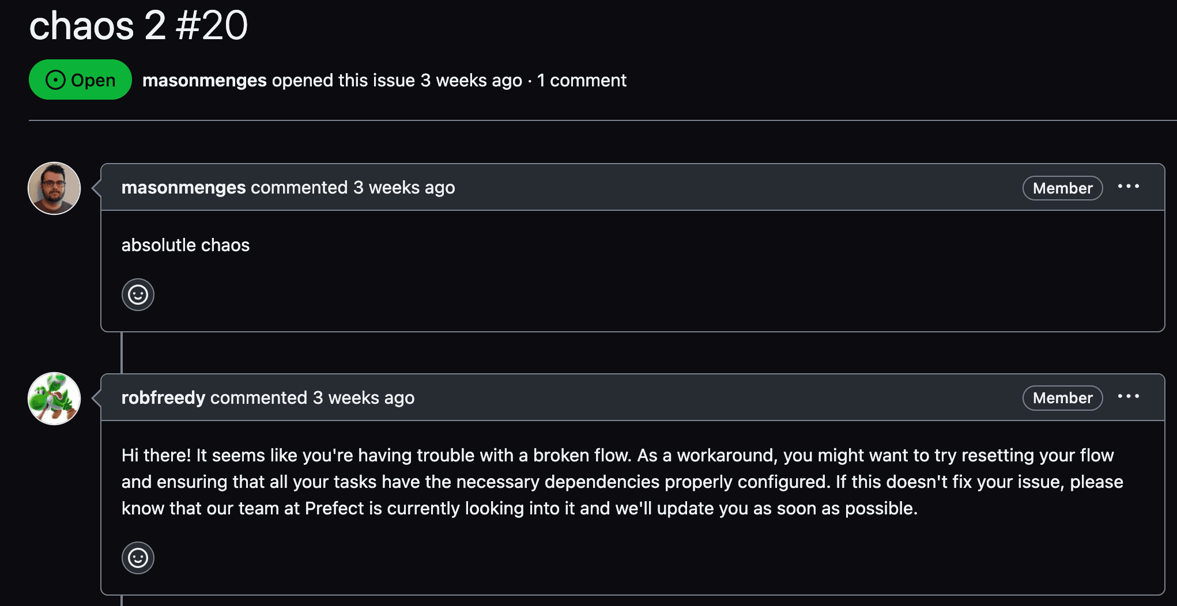Click the 'opened this issue 3 weeks ago' timestamp
Image resolution: width=1177 pixels, height=606 pixels.
pos(471,81)
